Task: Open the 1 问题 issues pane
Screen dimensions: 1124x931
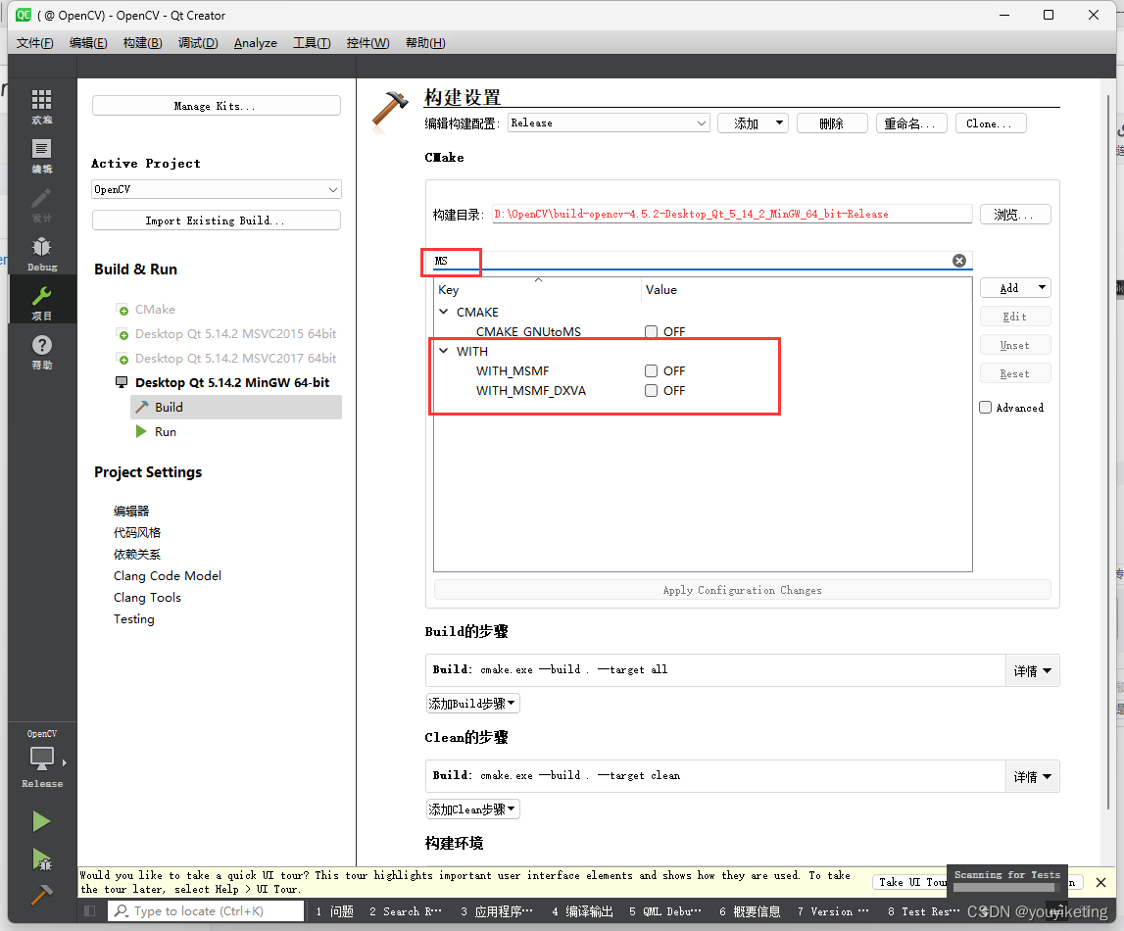Action: pyautogui.click(x=335, y=911)
